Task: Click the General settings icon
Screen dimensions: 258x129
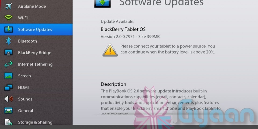Action: 9,110
